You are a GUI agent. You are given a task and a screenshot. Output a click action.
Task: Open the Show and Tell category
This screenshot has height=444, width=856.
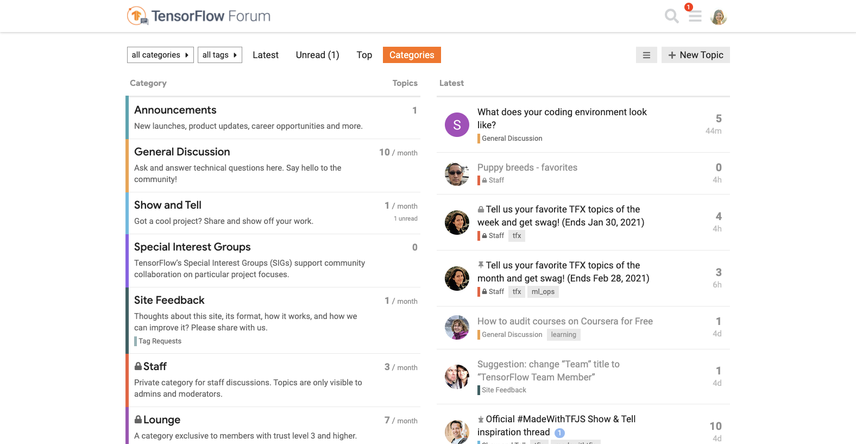[x=168, y=205]
